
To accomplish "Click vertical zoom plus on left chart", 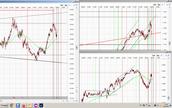I will 77,90.
